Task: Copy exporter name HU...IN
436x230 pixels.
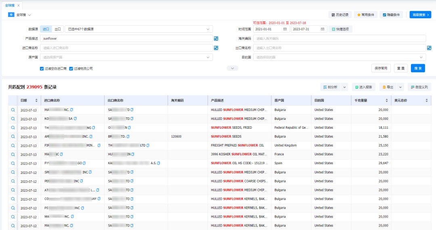Action: [133, 154]
